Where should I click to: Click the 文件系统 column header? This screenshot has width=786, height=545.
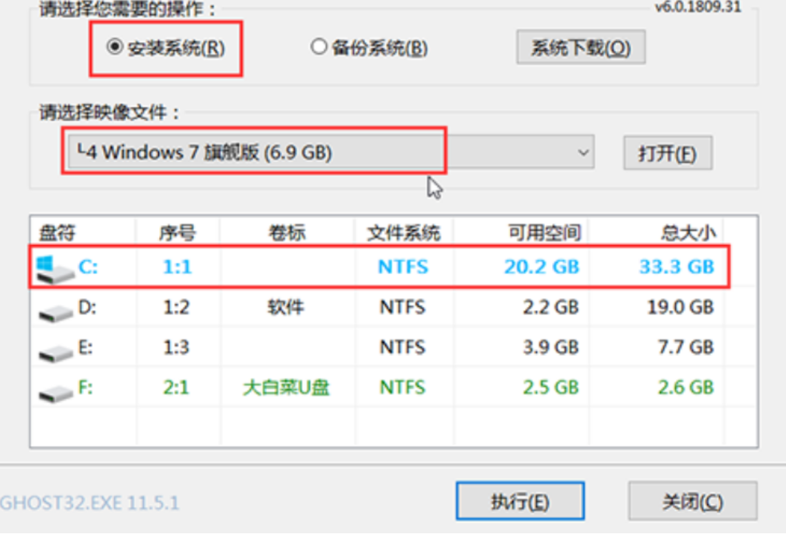pos(403,233)
